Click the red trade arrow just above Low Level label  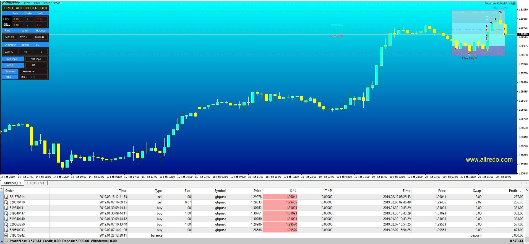(469, 54)
